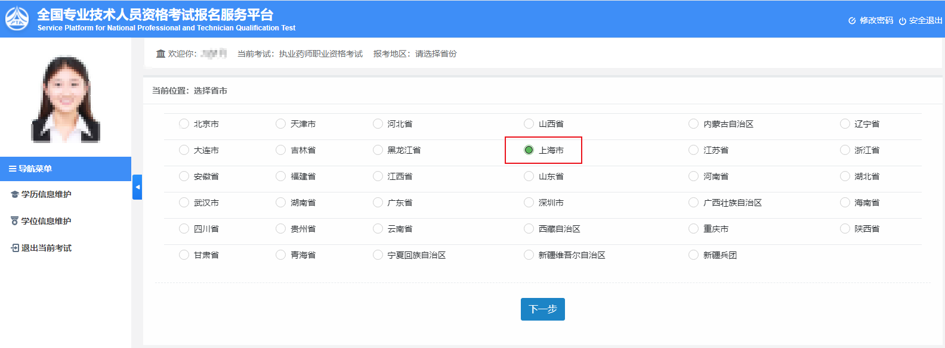Viewport: 945px width, 348px height.
Task: Select the 上海市 radio button
Action: [529, 150]
